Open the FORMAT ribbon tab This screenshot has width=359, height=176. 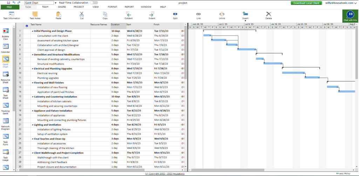click(113, 7)
